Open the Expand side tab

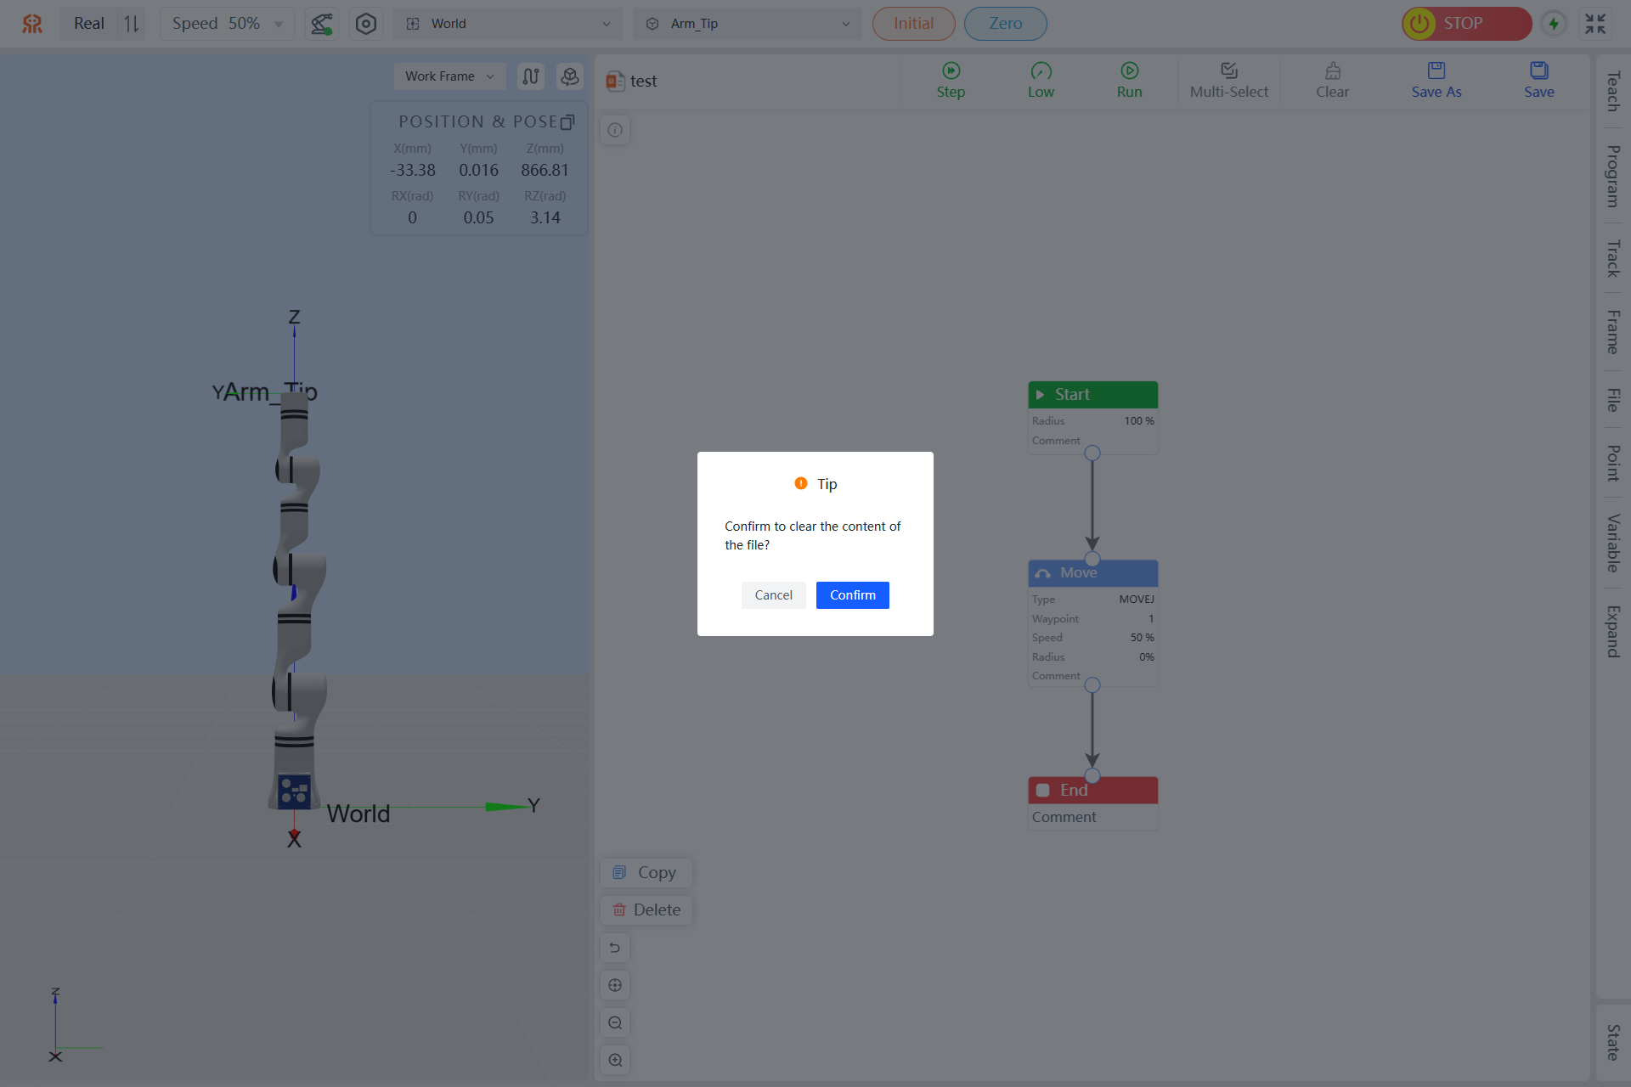pos(1612,632)
